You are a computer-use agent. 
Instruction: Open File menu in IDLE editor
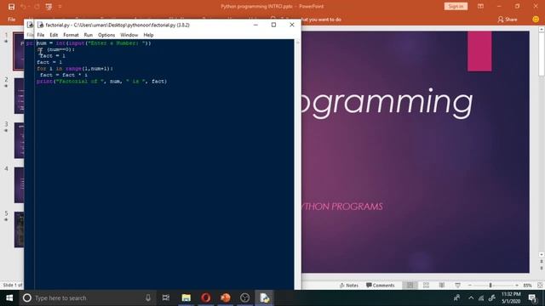[41, 35]
